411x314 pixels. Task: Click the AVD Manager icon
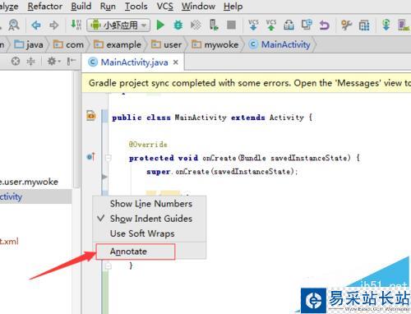(x=404, y=25)
